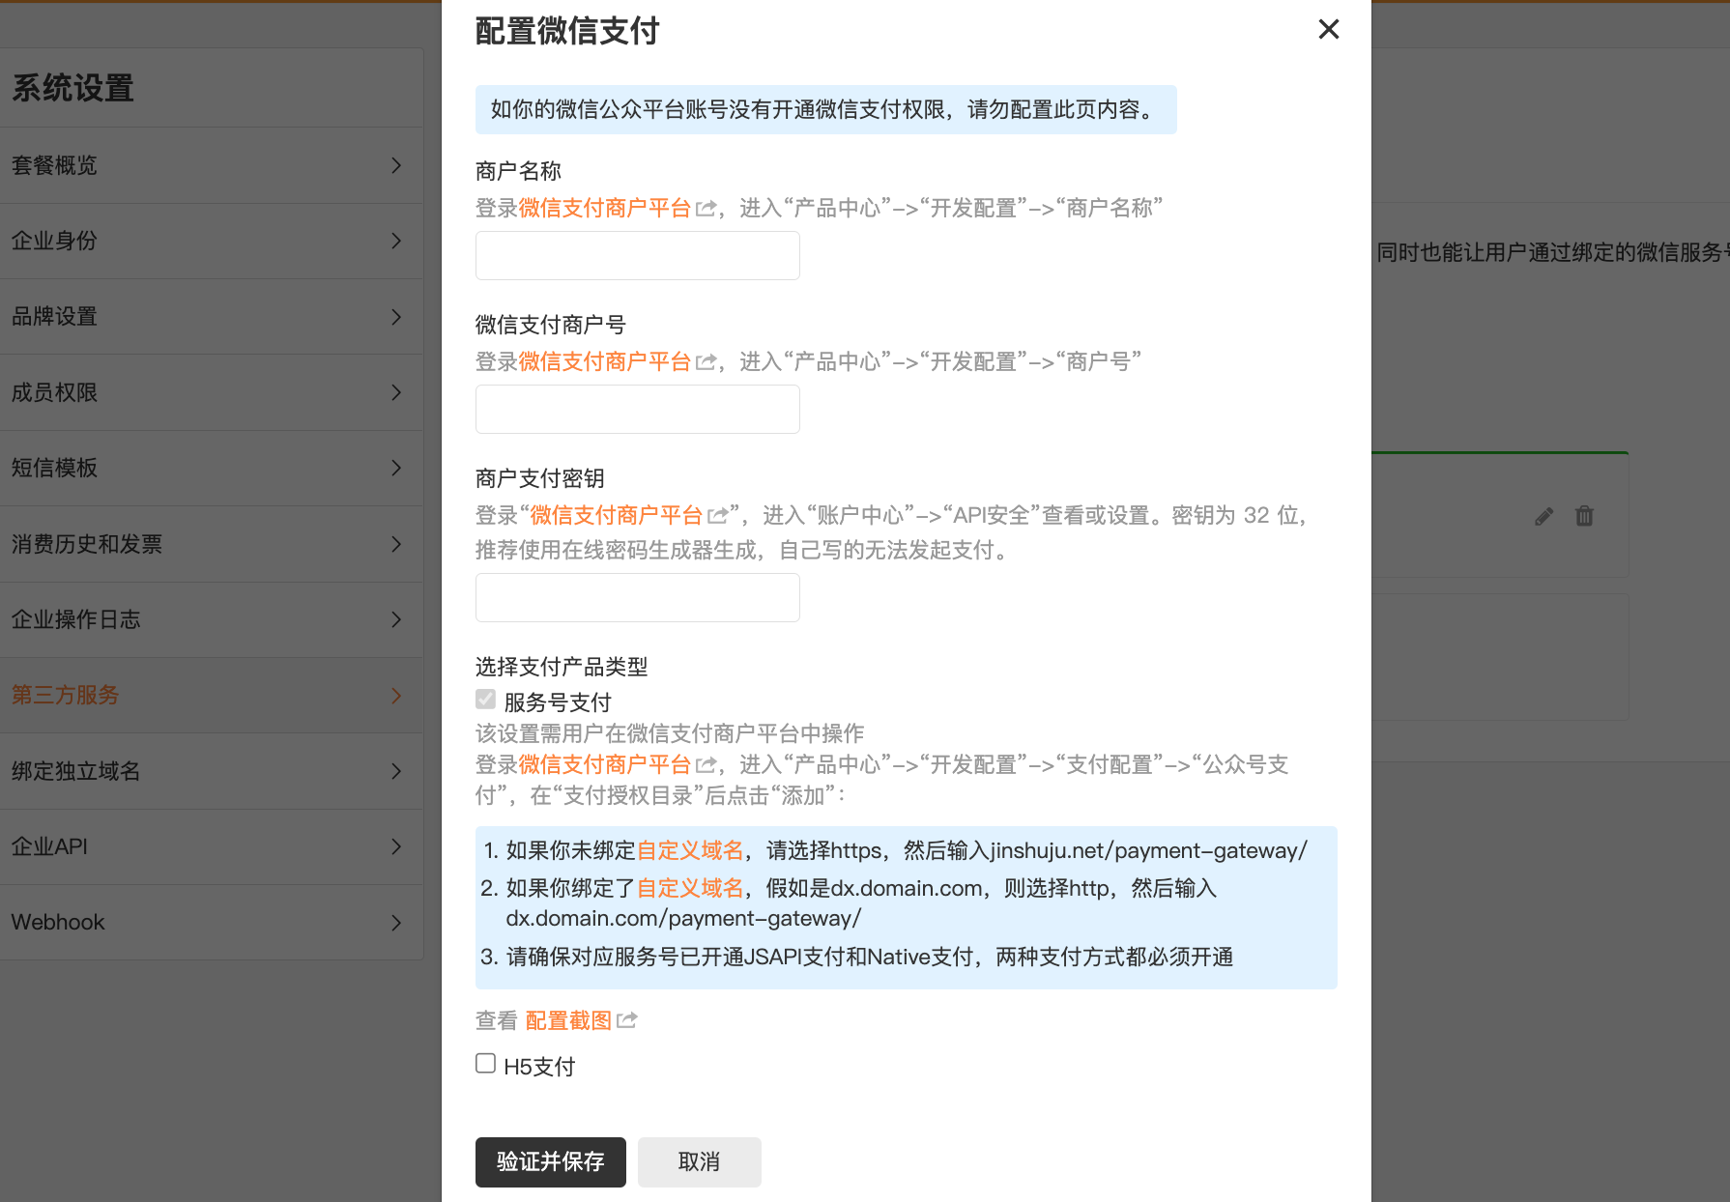Open 微信支付商户平台 link under 商户支付密钥
1730x1202 pixels.
pos(617,516)
